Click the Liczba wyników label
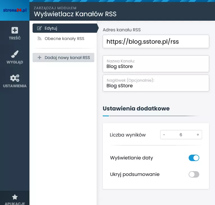 128,135
